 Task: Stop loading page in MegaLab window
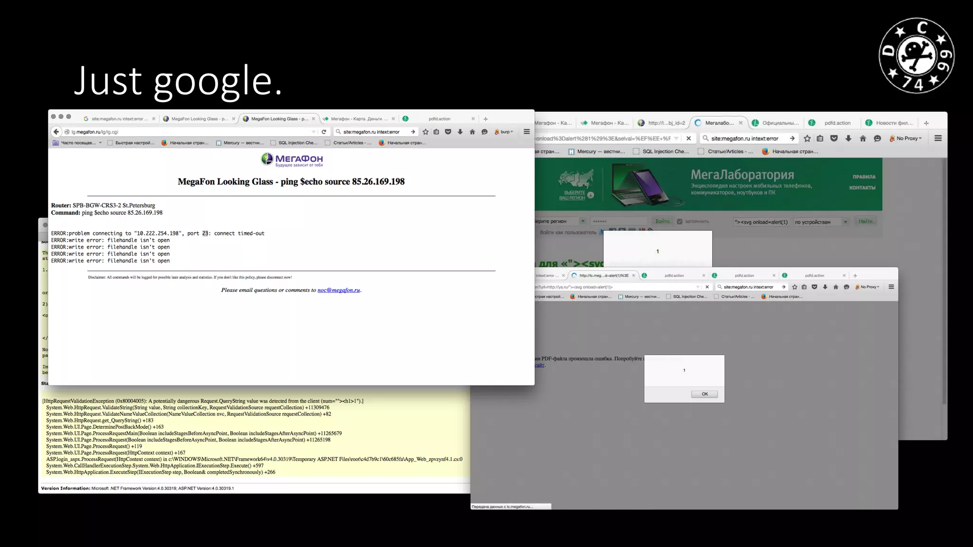(688, 138)
